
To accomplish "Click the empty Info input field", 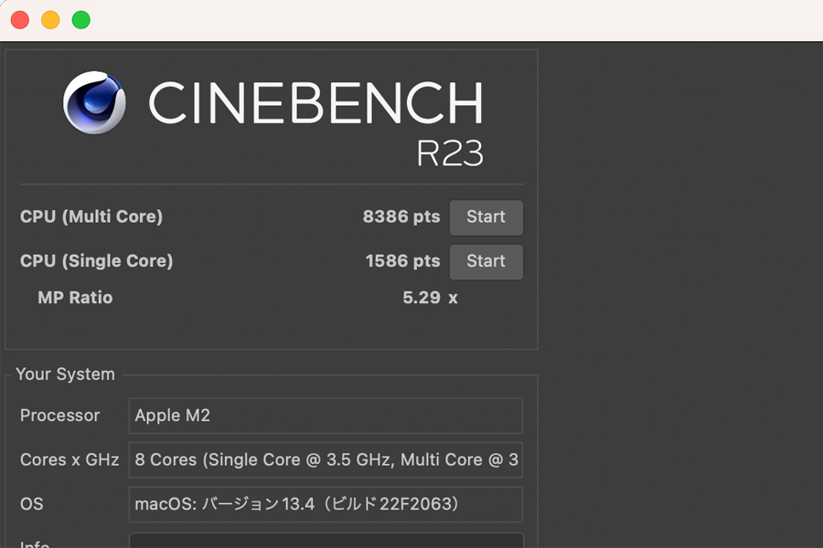I will pyautogui.click(x=326, y=540).
